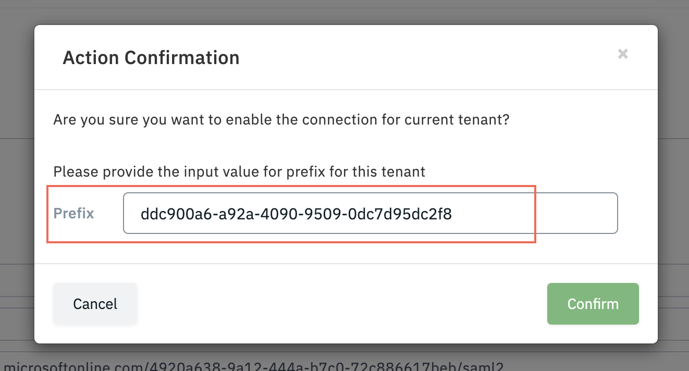Viewport: 689px width, 371px height.
Task: Click the gray Prefix label
Action: [x=74, y=213]
